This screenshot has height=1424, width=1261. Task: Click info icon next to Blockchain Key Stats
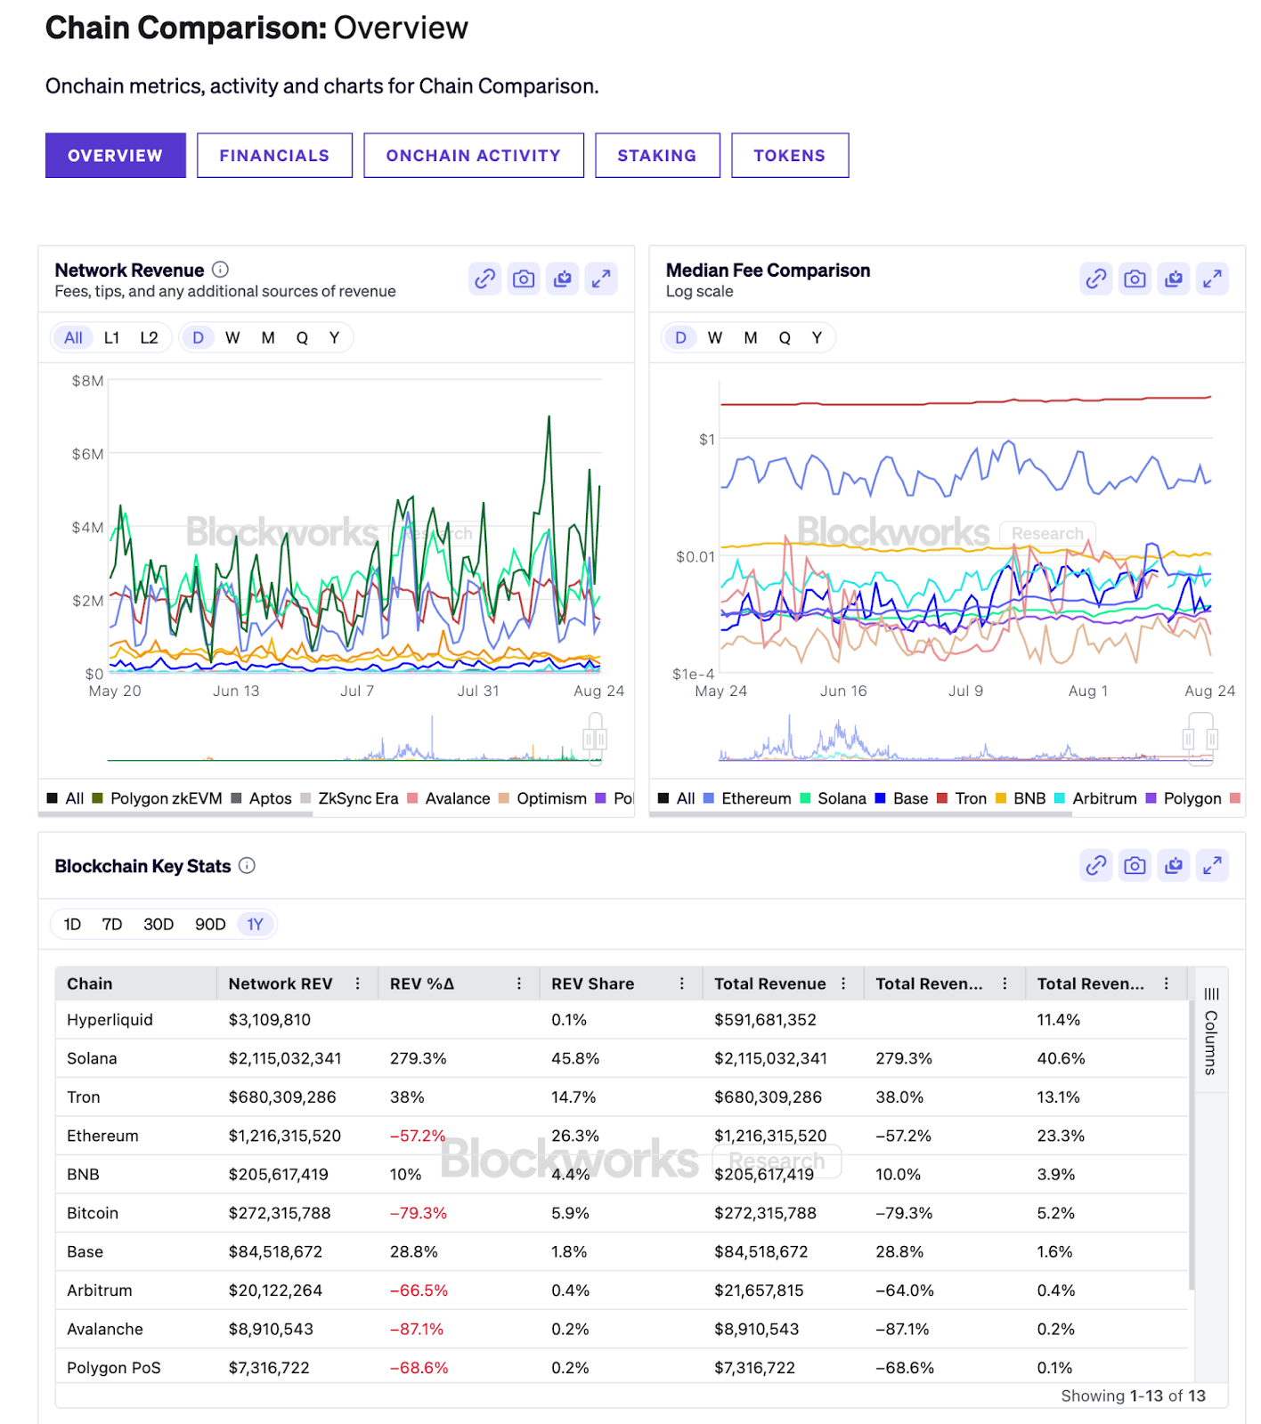pos(248,866)
